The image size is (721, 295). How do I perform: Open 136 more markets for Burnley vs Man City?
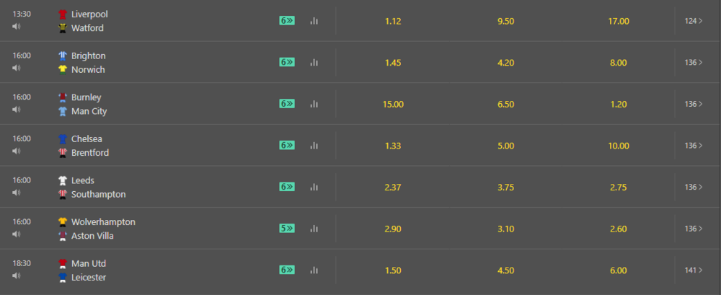(x=694, y=104)
